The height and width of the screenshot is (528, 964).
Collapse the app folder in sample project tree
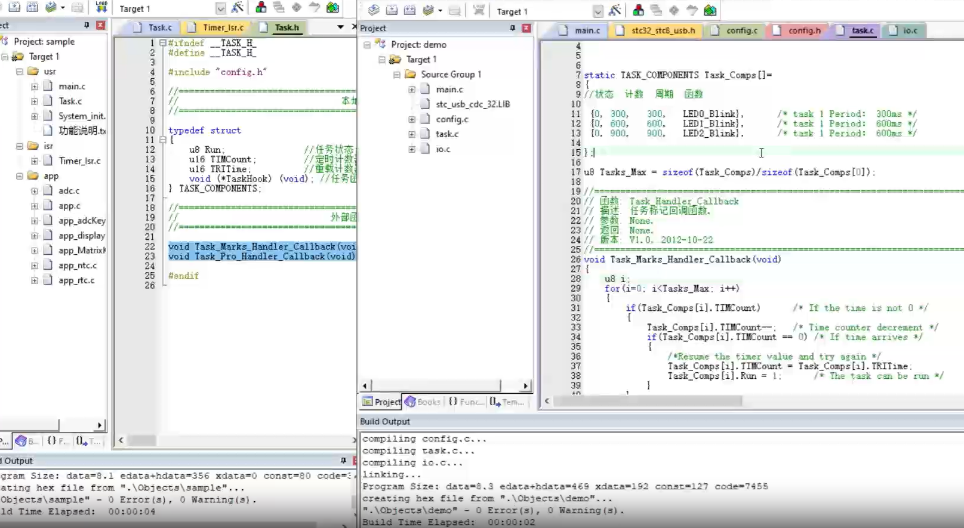point(20,176)
